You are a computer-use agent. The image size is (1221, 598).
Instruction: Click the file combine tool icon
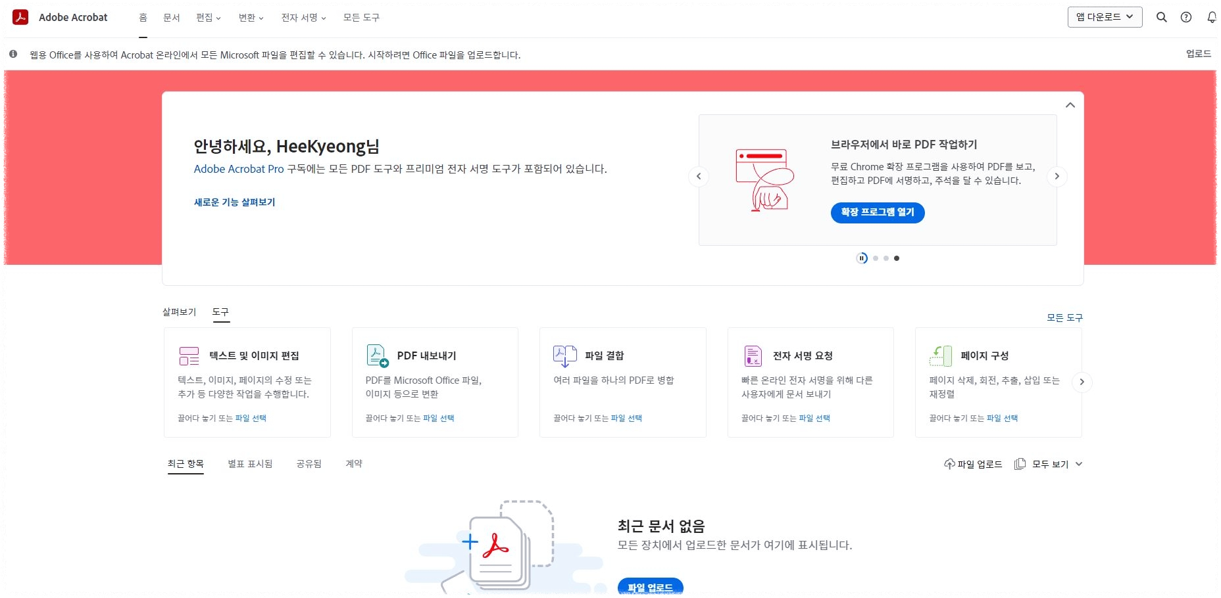(x=564, y=356)
